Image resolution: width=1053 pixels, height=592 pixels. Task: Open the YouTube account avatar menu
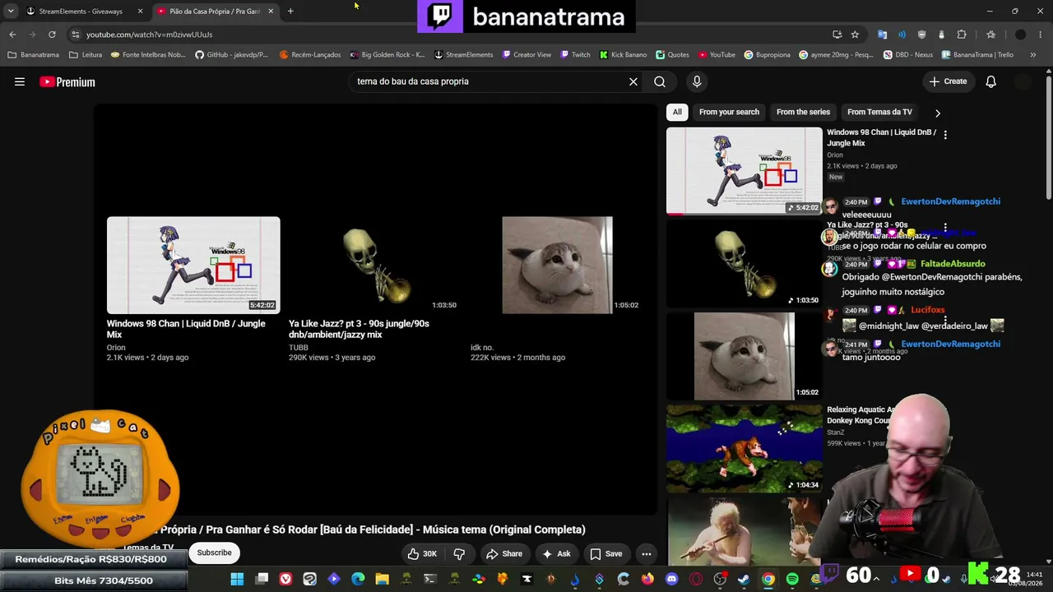1023,81
